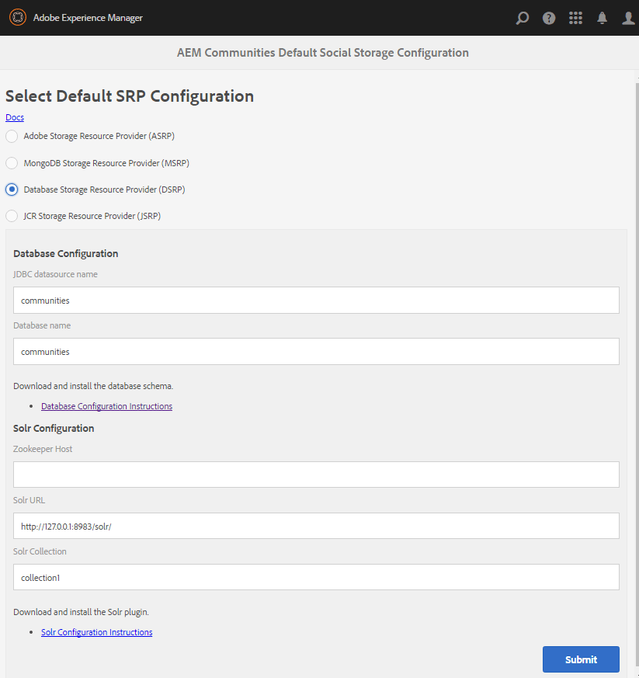
Task: Focus the Database name input field
Action: coord(316,352)
